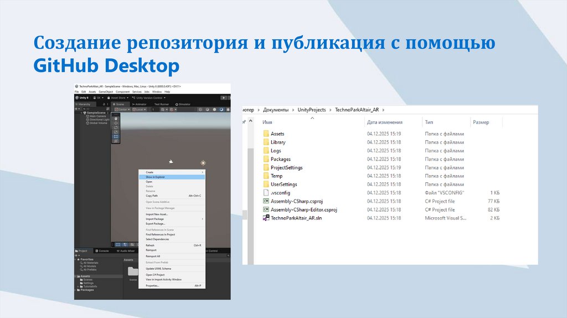Click the .vsconfig file icon

(266, 193)
